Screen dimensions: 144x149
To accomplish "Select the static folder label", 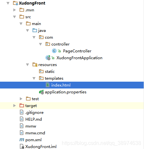I will click(50, 72).
